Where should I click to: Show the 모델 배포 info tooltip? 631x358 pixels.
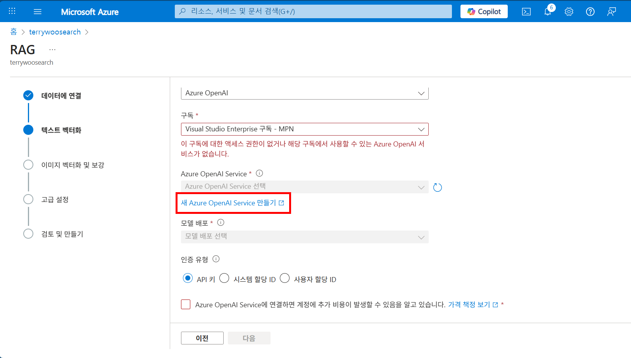pos(221,222)
